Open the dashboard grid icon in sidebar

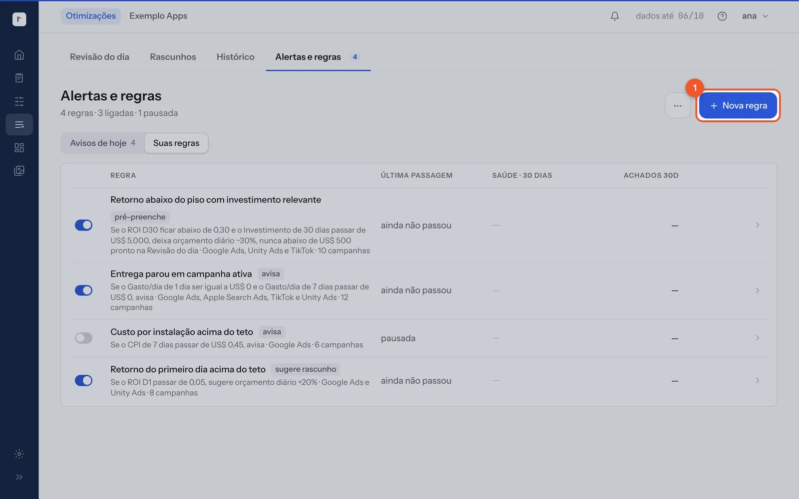pos(19,148)
